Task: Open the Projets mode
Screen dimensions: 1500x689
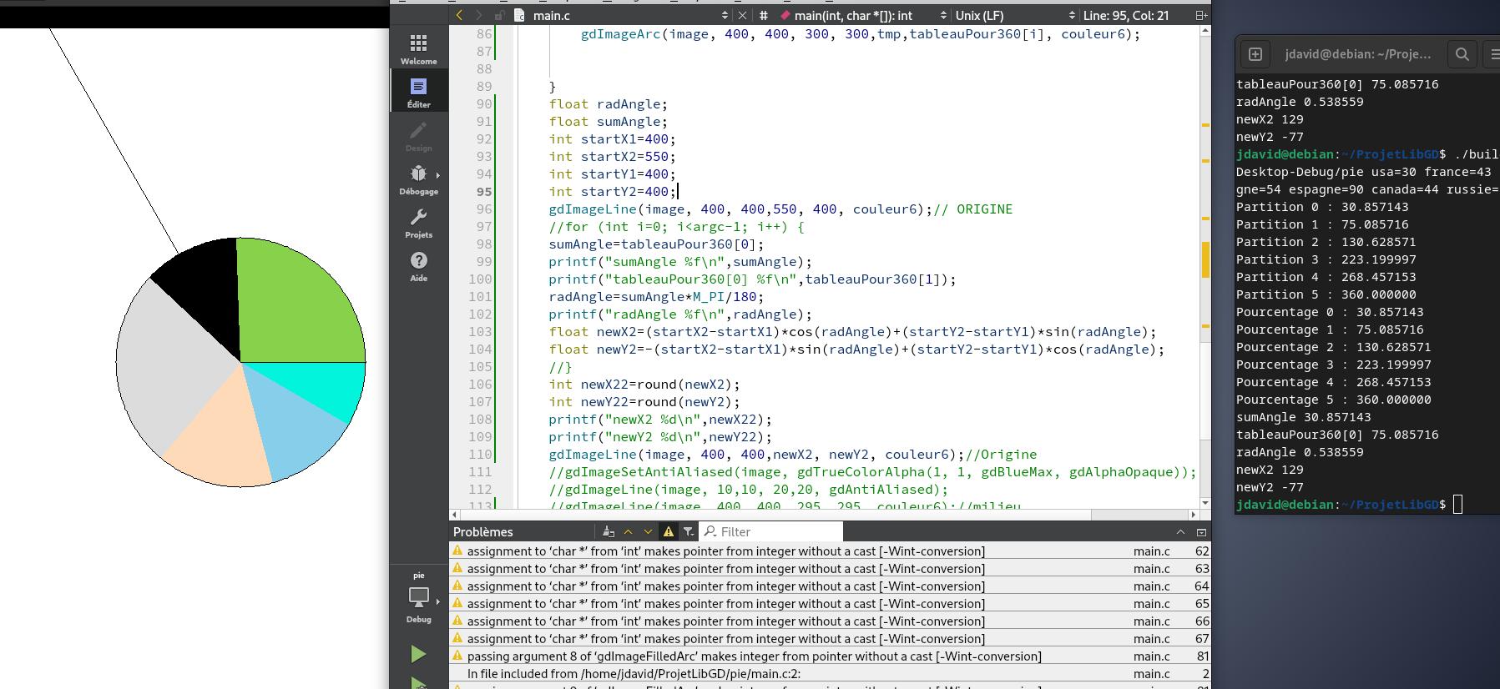Action: click(419, 222)
